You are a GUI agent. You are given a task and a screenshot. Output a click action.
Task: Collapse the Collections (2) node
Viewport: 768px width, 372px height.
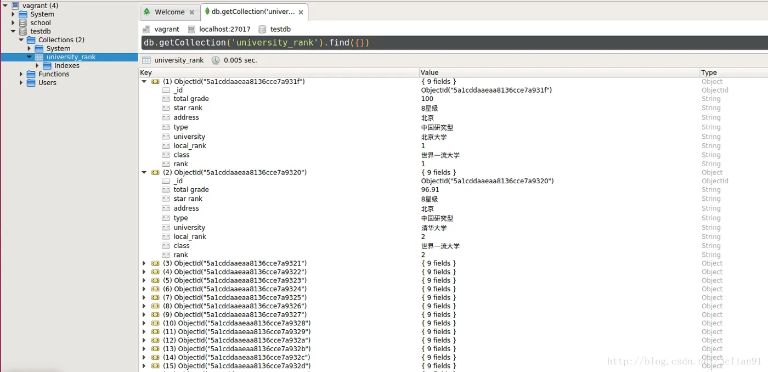(21, 40)
